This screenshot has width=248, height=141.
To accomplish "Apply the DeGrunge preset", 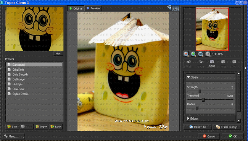I will point(34,79).
